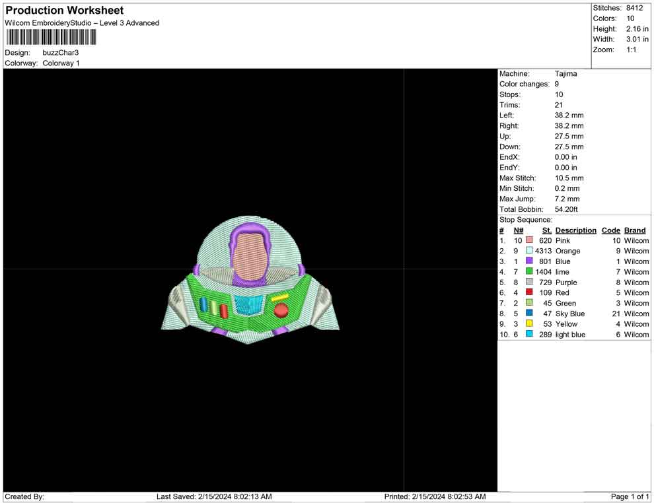Viewport: 654px width, 503px height.
Task: Click the Machine value Tajima
Action: (565, 74)
